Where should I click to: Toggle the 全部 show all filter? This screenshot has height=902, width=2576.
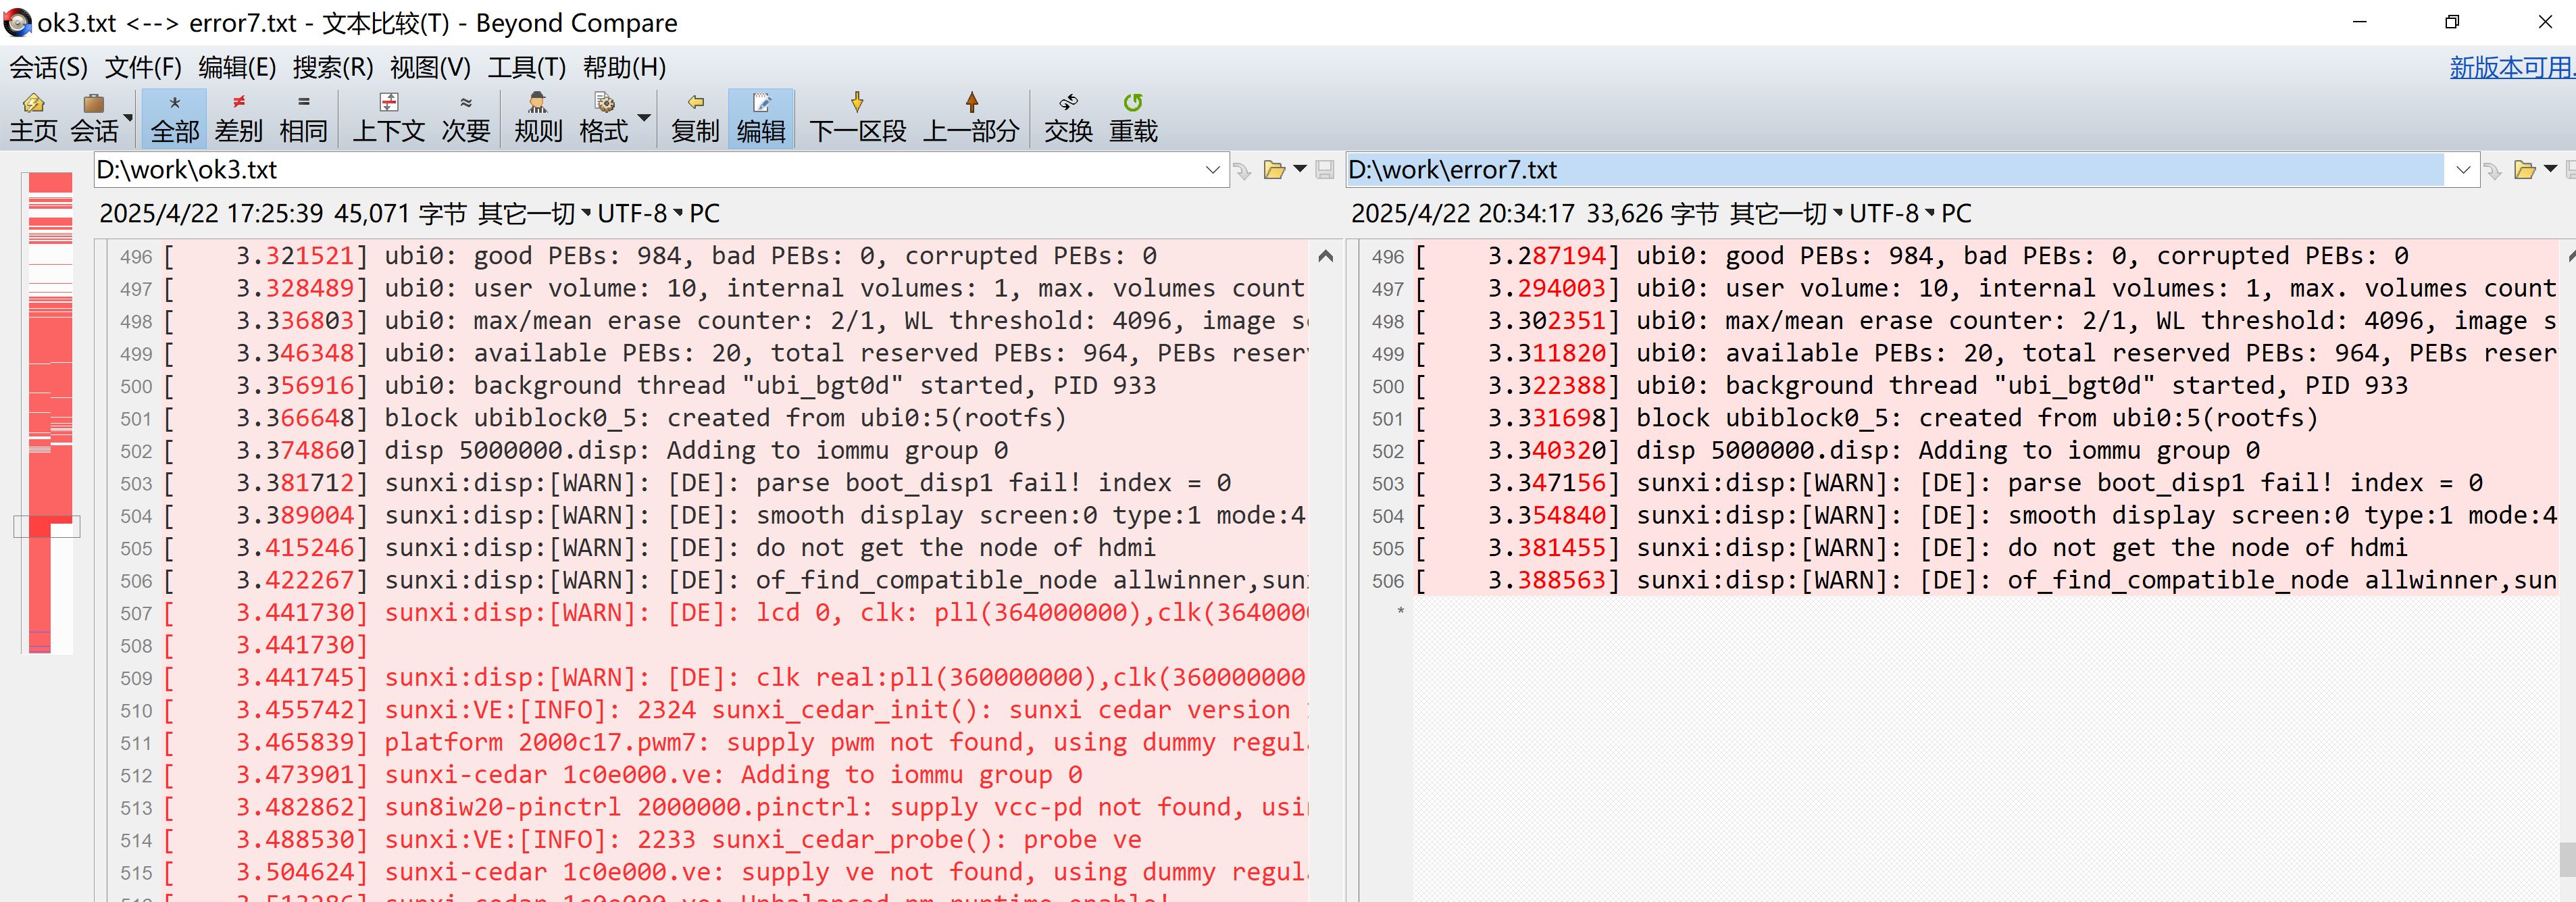tap(174, 118)
